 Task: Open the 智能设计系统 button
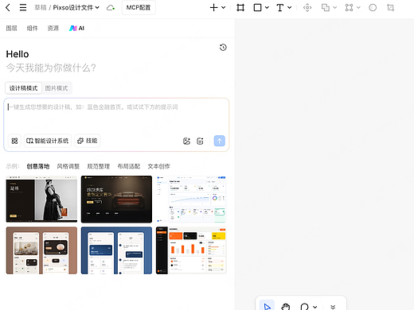48,141
